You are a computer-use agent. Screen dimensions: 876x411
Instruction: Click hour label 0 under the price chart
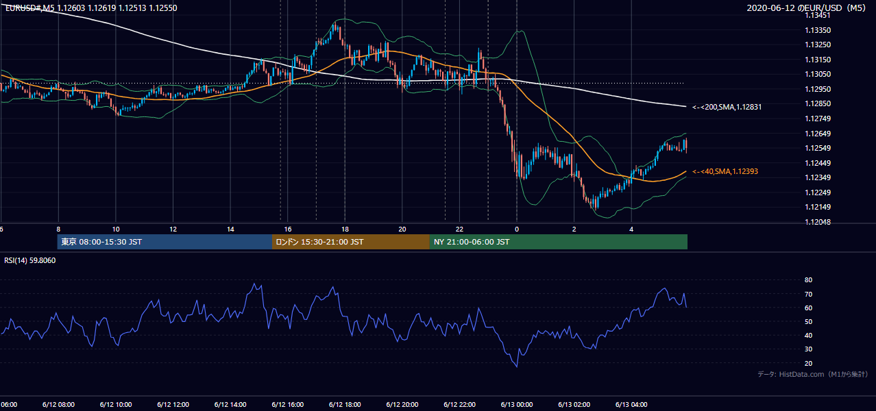click(x=517, y=229)
